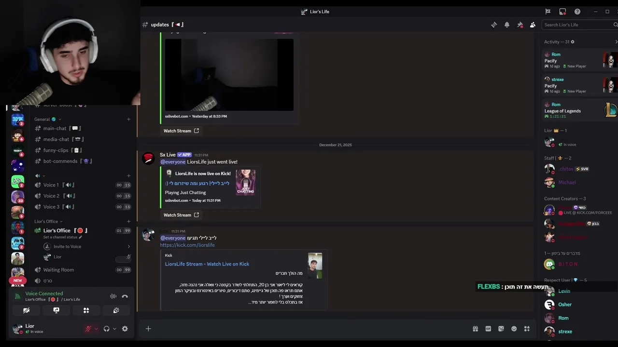Open notification settings bell icon
The image size is (618, 347).
click(507, 25)
